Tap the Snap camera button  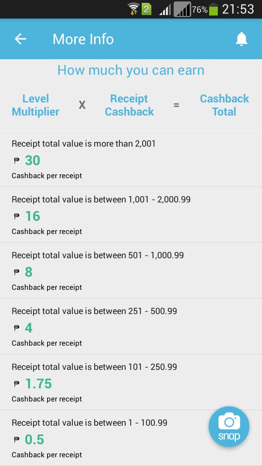pos(229,427)
